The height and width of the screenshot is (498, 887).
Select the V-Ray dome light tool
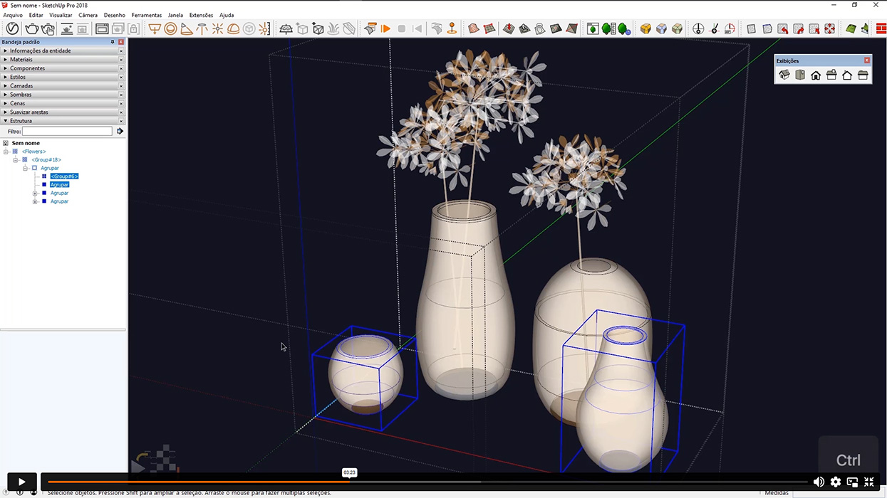coord(233,28)
